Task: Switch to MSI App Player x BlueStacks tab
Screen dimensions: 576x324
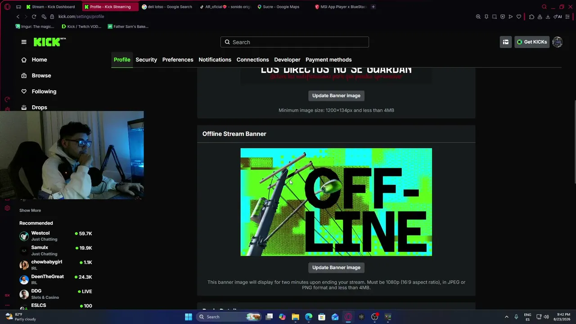Action: coord(341,7)
